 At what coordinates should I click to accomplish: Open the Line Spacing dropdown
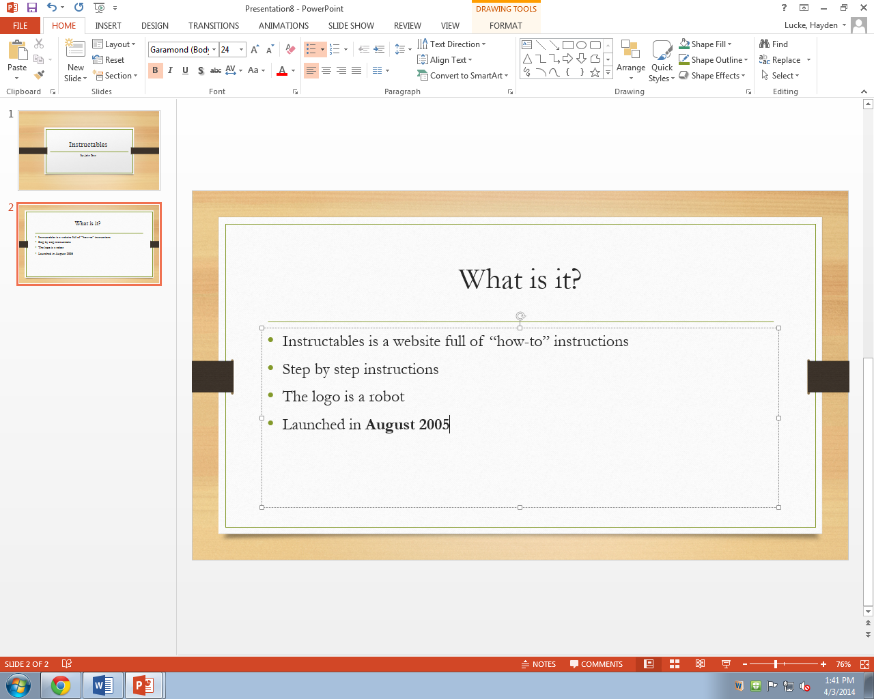402,48
